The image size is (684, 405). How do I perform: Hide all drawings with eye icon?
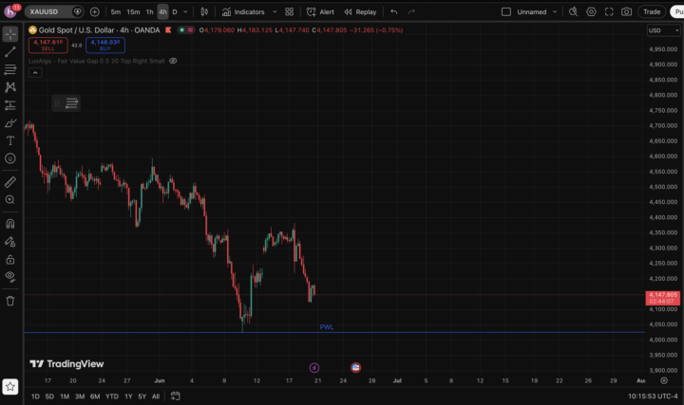10,277
